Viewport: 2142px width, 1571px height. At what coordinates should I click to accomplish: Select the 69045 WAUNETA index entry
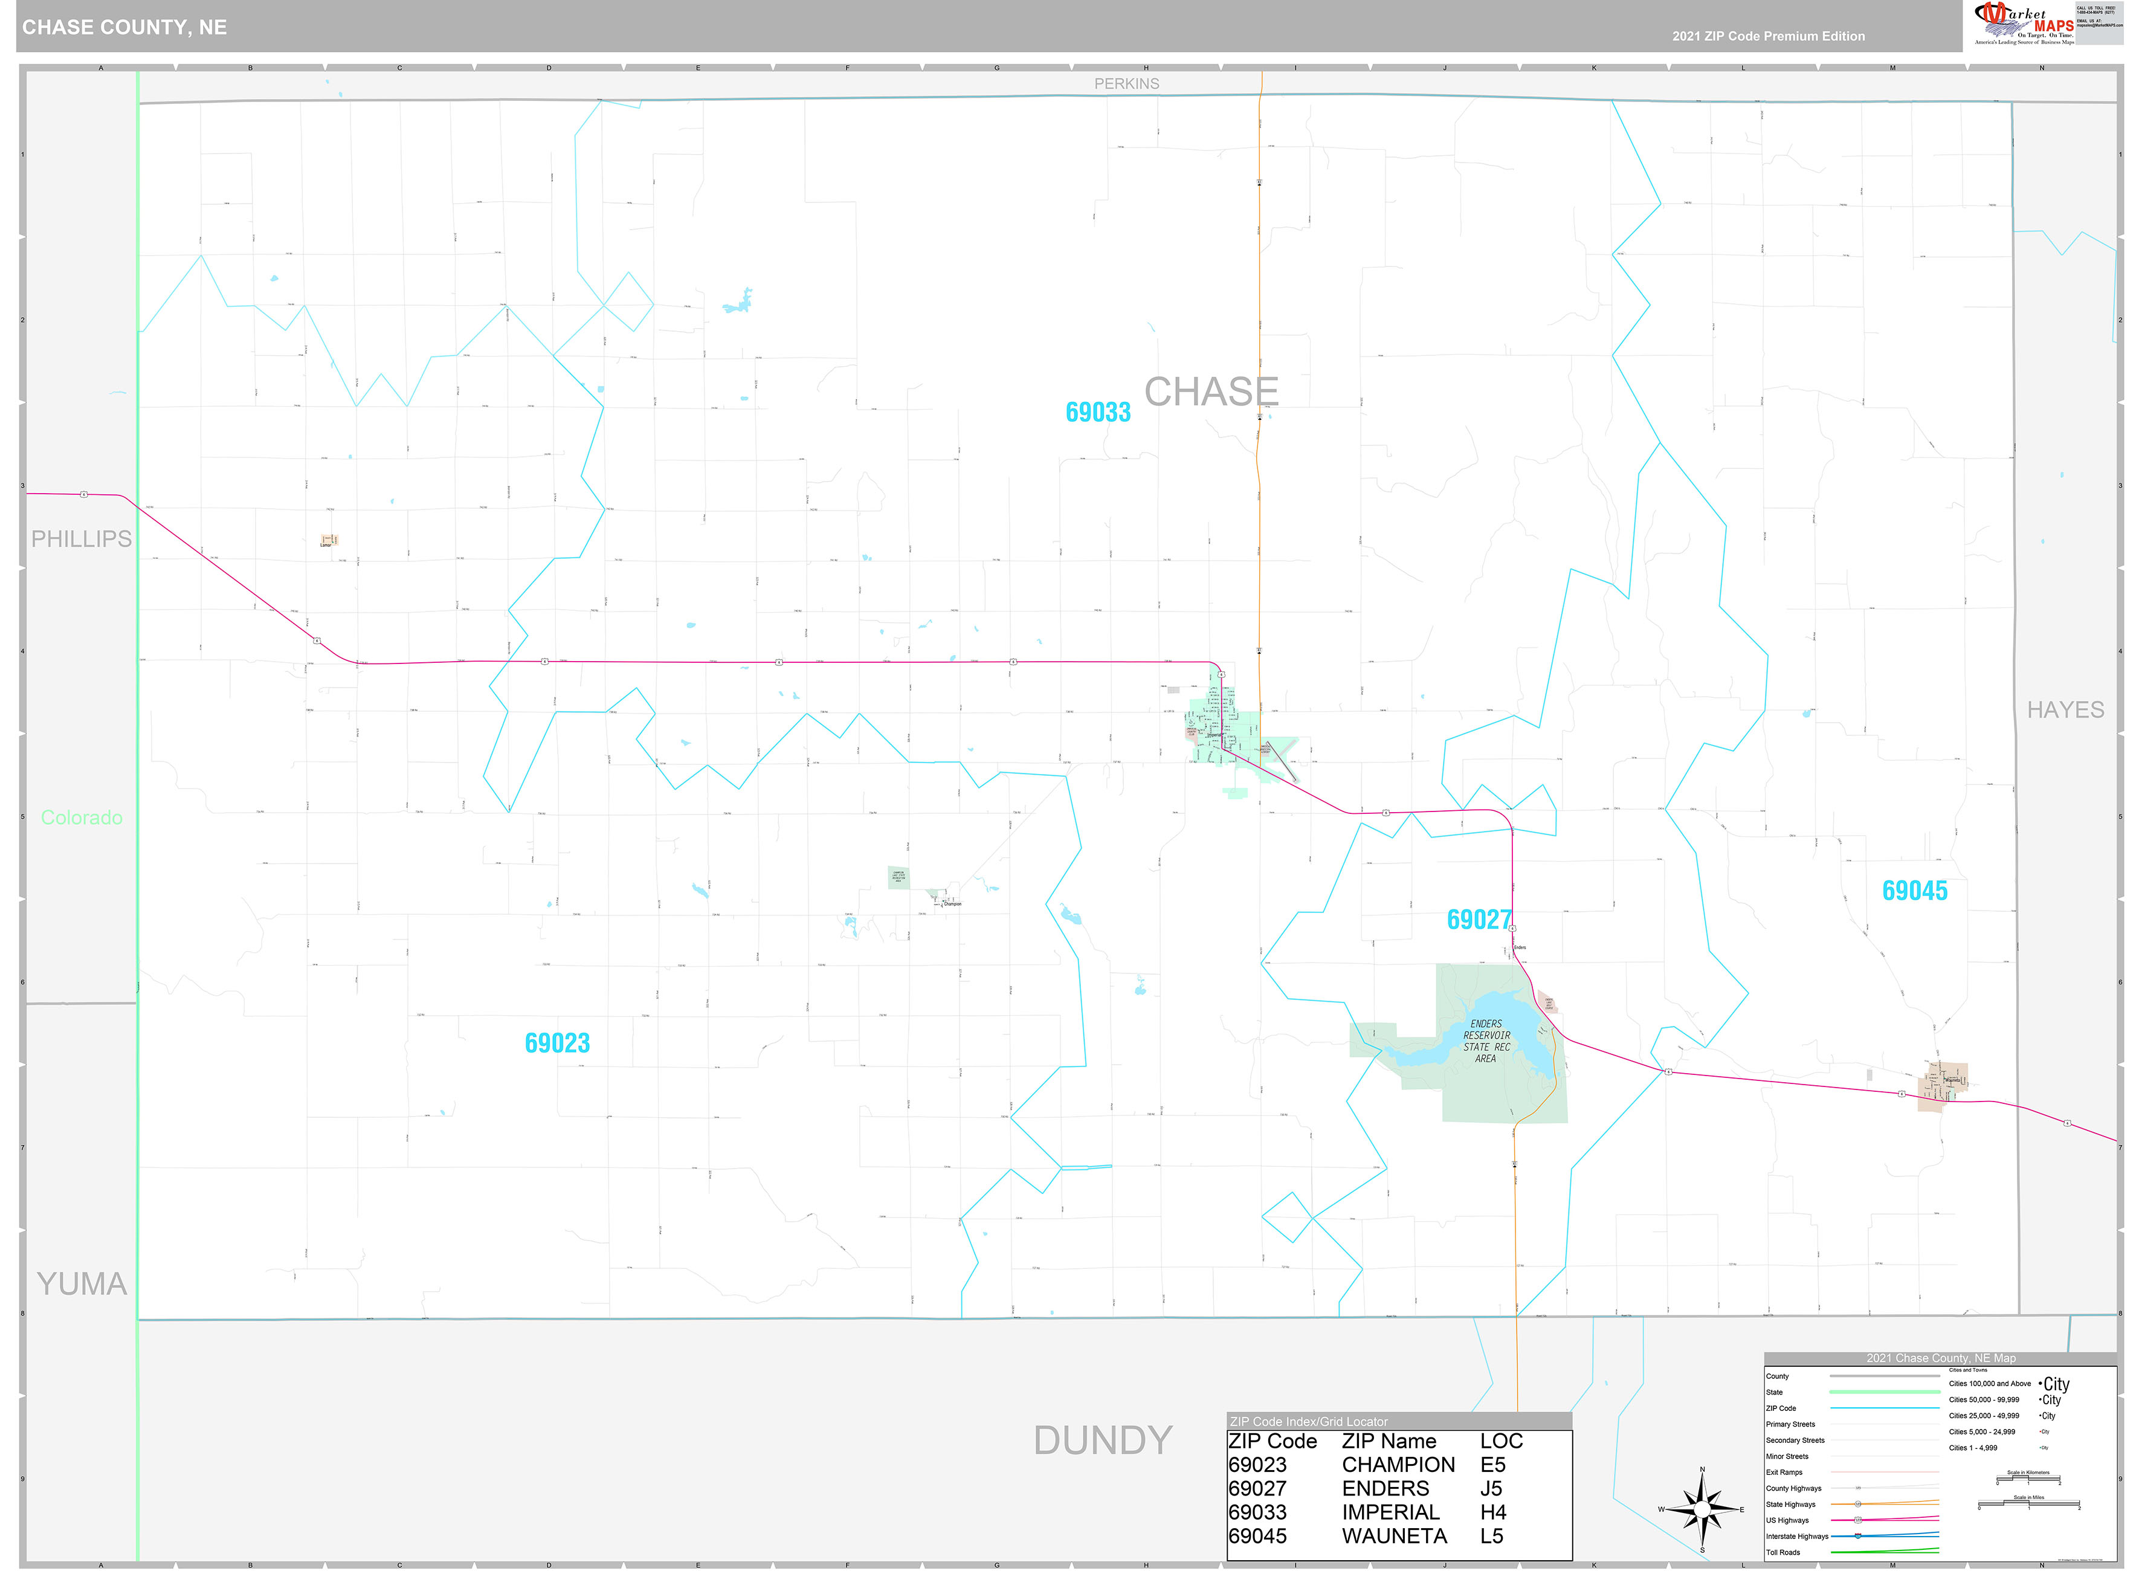1331,1536
